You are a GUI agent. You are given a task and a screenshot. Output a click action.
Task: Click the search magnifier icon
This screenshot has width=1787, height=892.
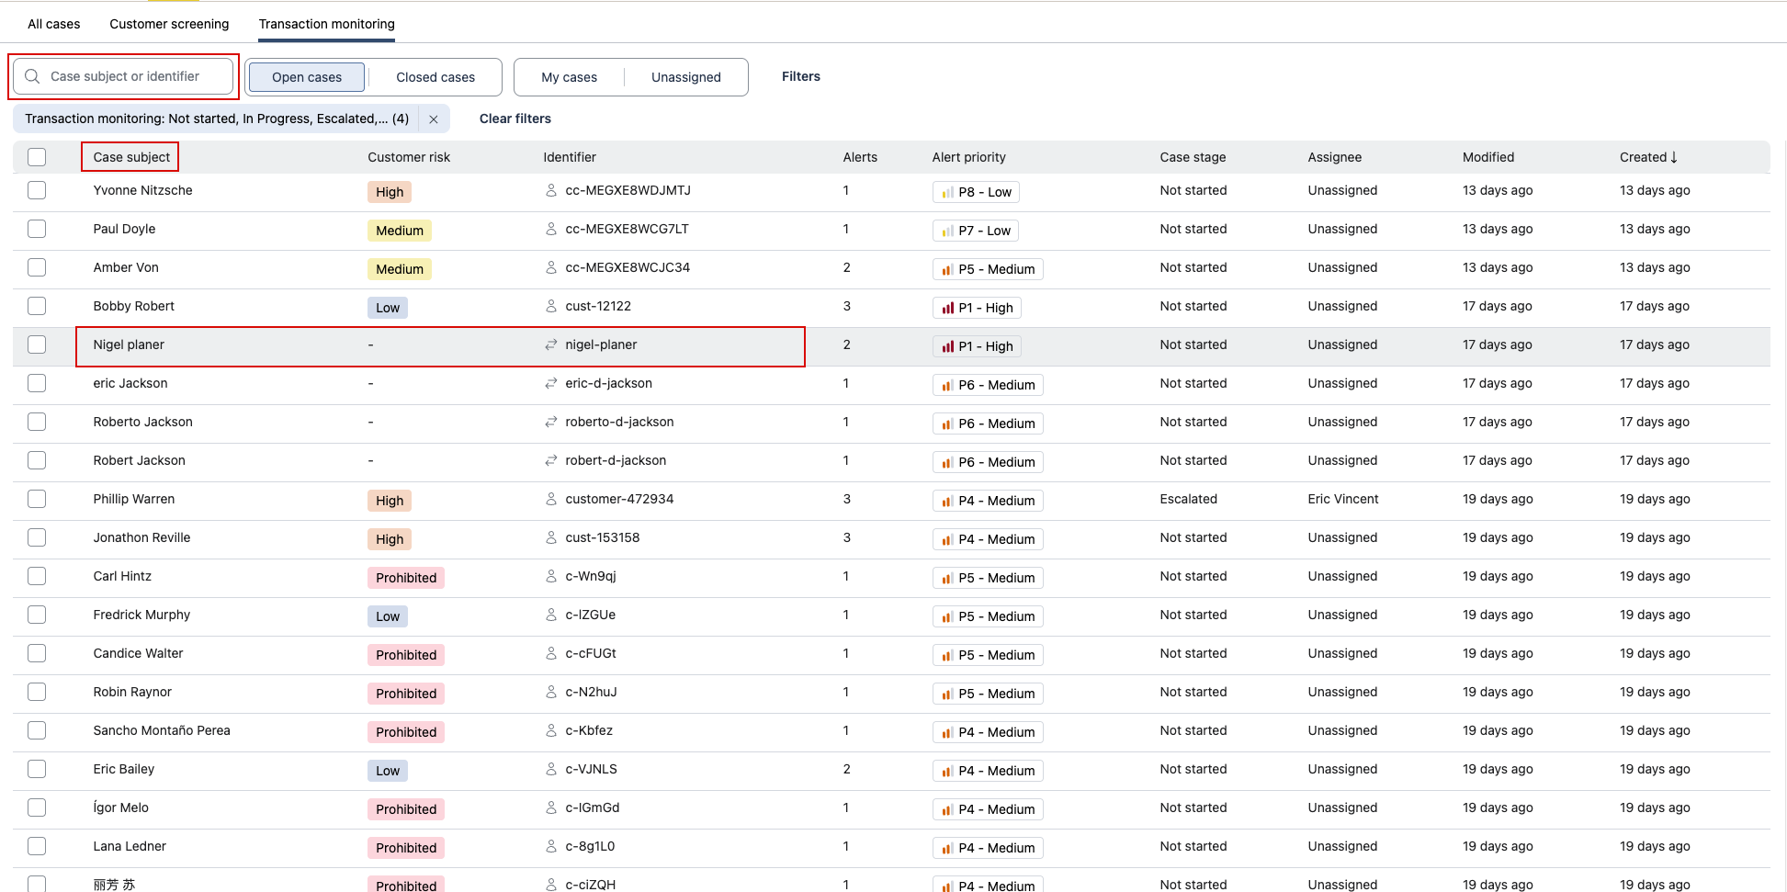pos(32,76)
